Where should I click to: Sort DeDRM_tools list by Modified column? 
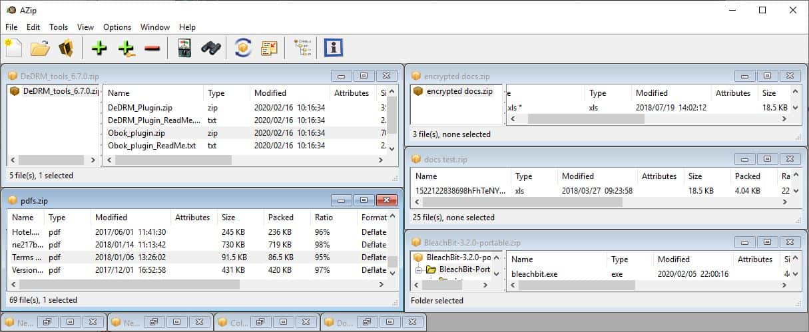290,93
